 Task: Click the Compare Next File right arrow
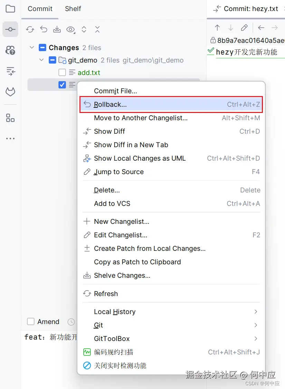tap(275, 28)
